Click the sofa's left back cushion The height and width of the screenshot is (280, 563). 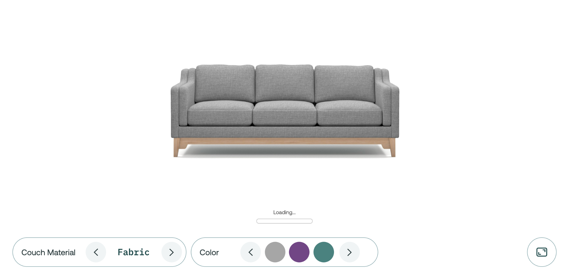225,84
